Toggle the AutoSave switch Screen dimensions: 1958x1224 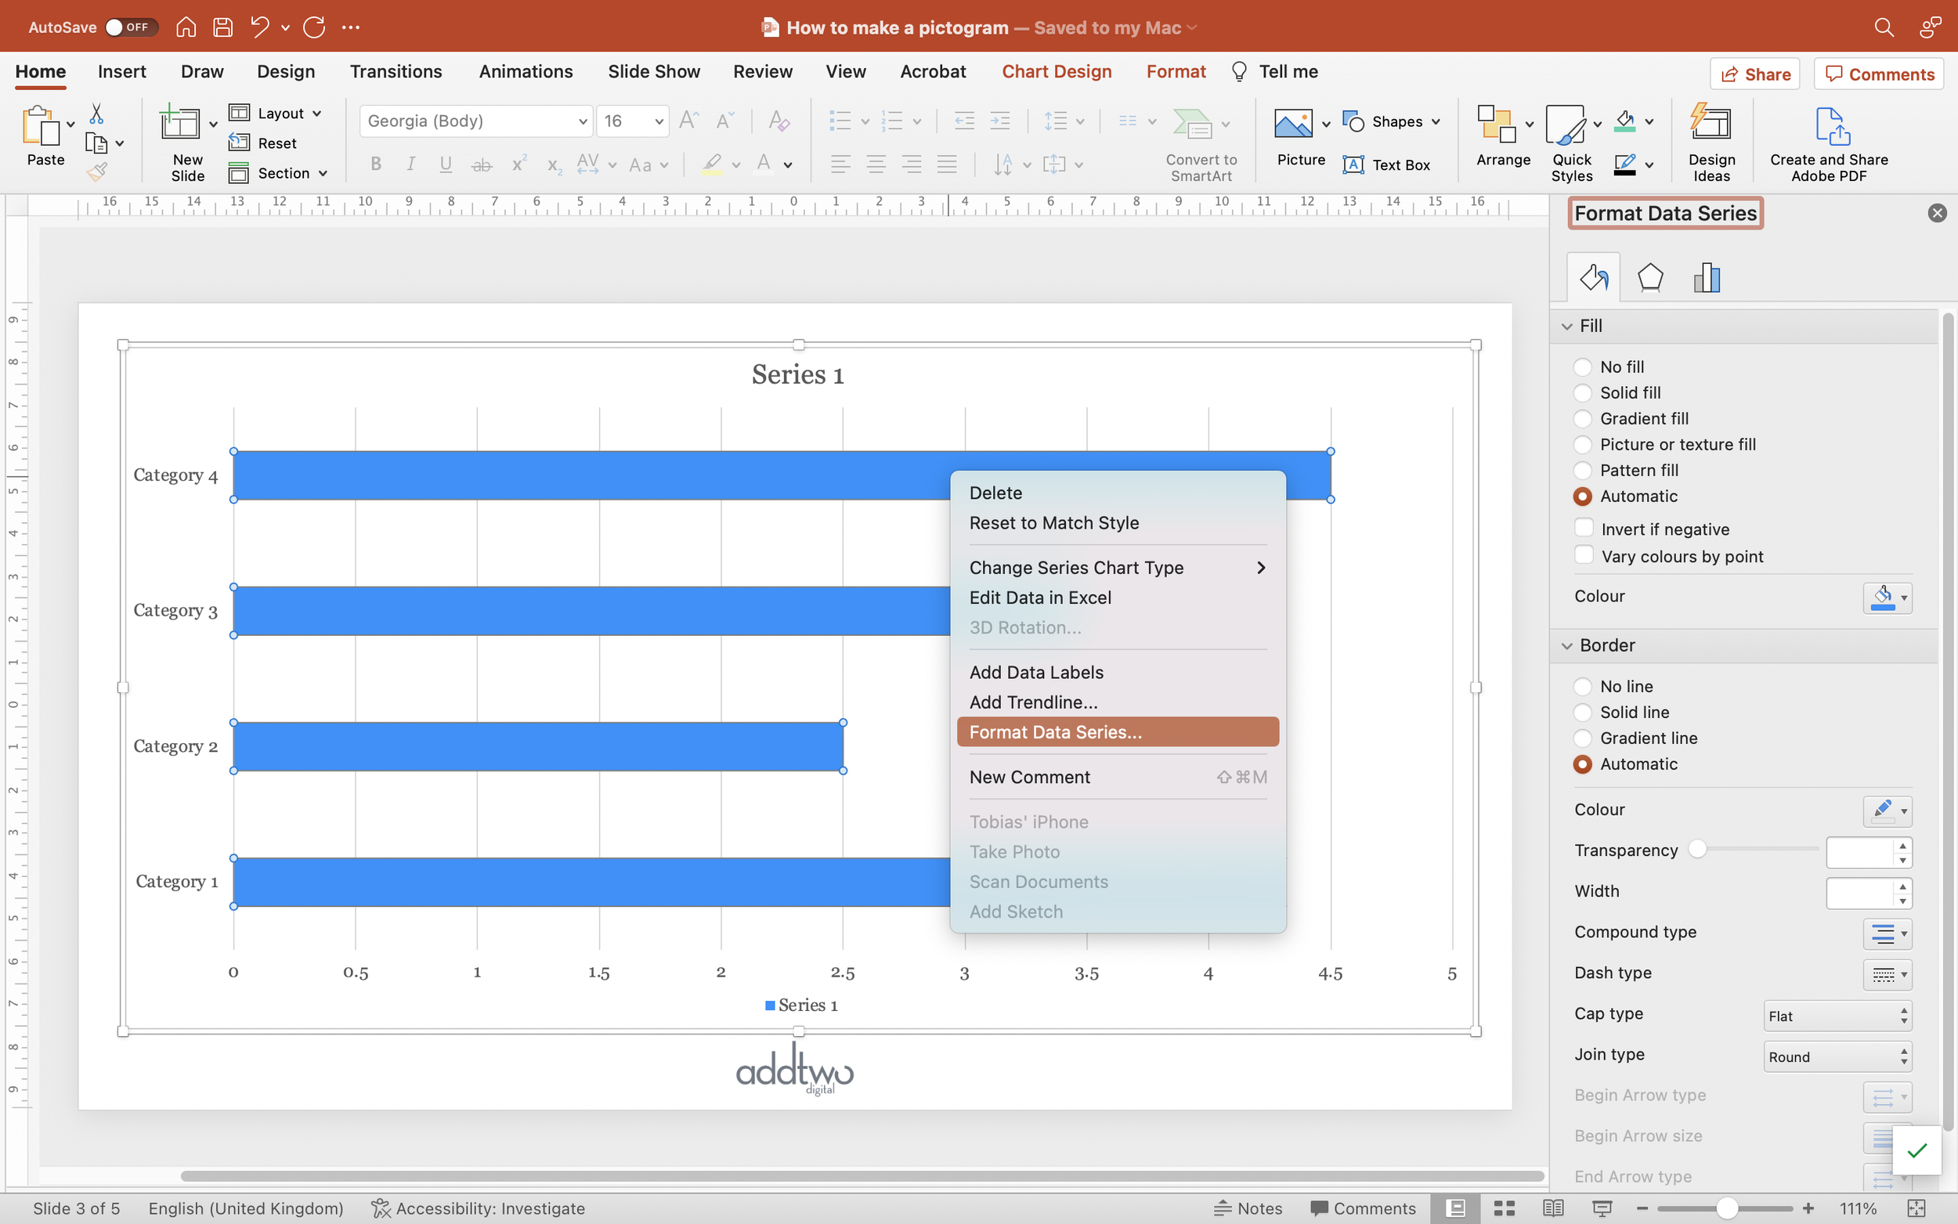(x=129, y=27)
